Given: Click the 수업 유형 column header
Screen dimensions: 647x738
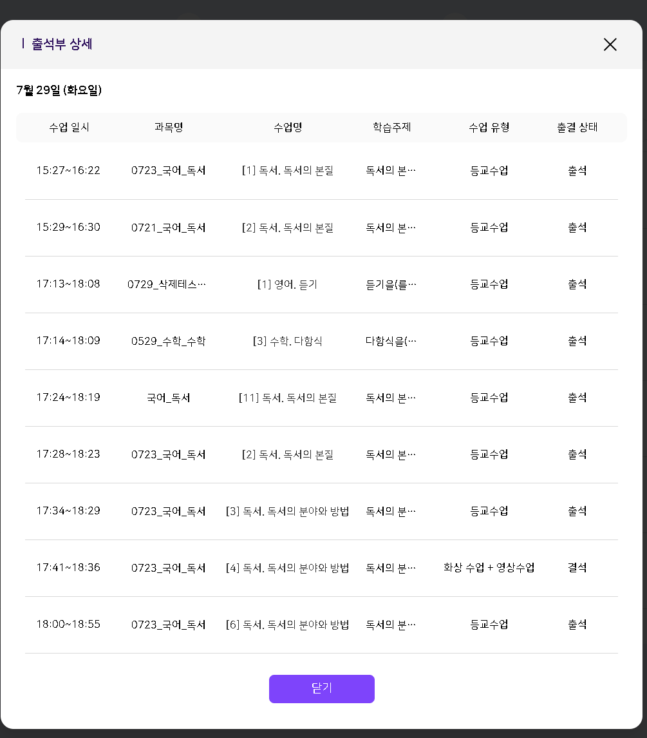Looking at the screenshot, I should coord(489,128).
